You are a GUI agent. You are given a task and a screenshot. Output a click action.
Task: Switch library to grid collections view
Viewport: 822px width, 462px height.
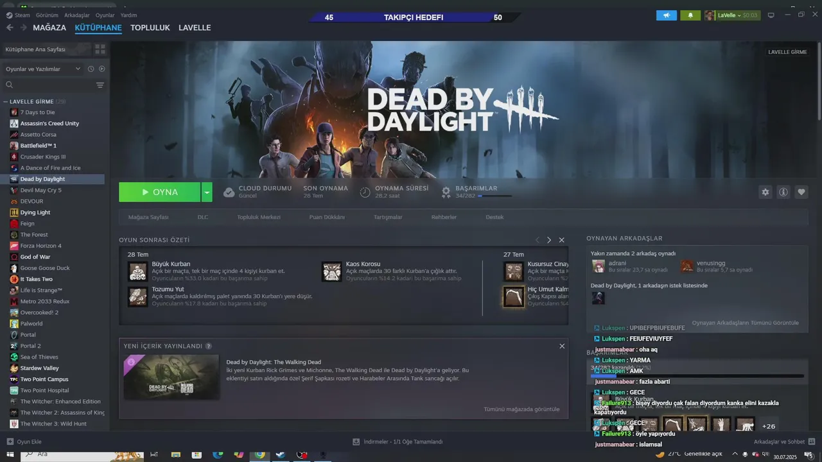click(100, 49)
